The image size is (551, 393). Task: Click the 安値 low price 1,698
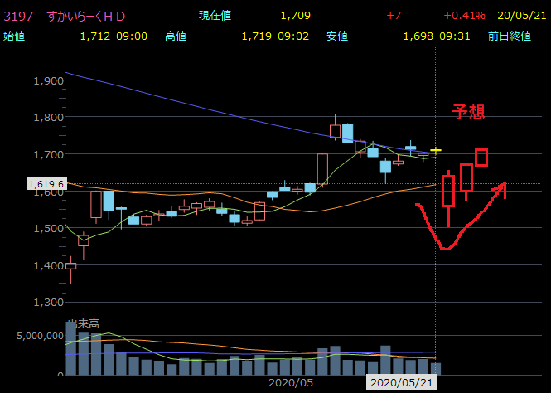(x=418, y=36)
